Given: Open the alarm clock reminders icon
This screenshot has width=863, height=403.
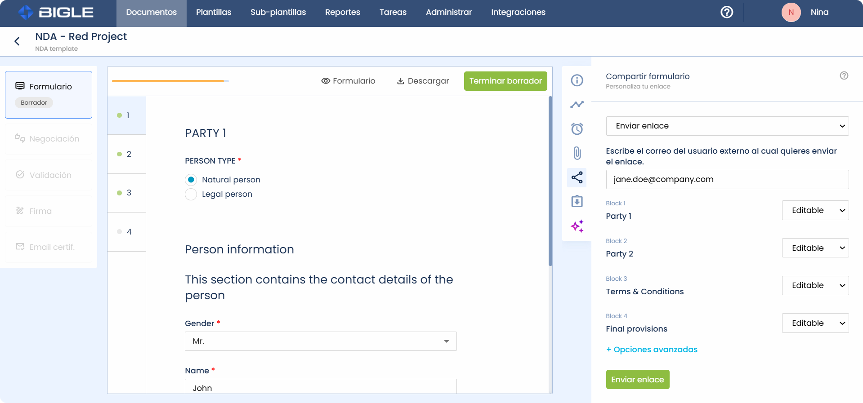Looking at the screenshot, I should pos(577,129).
